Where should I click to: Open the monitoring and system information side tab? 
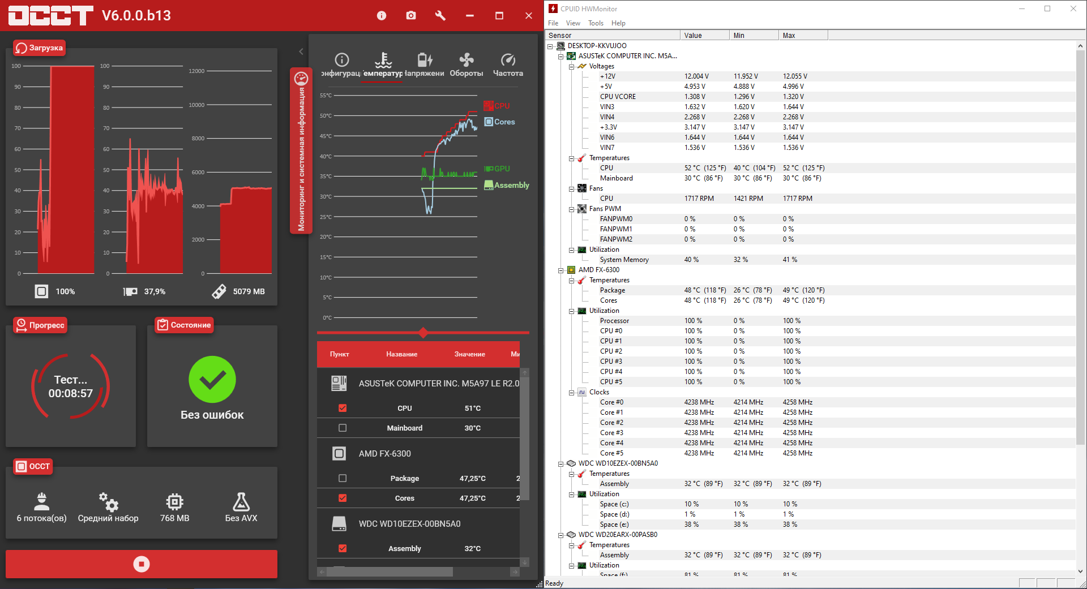click(x=301, y=151)
